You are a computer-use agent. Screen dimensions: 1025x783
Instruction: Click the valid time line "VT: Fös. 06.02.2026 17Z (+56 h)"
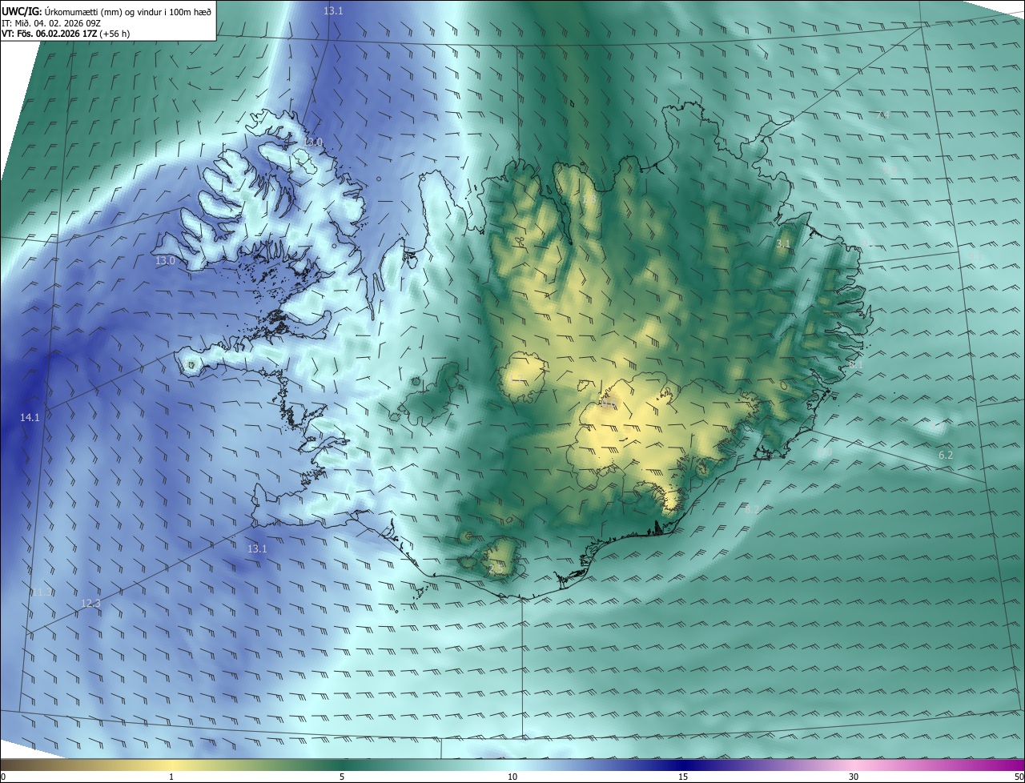66,34
